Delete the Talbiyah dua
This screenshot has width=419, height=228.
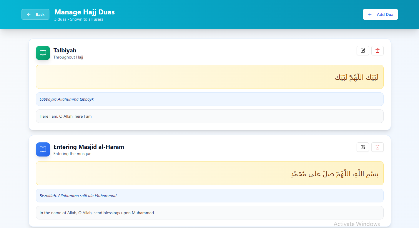378,51
